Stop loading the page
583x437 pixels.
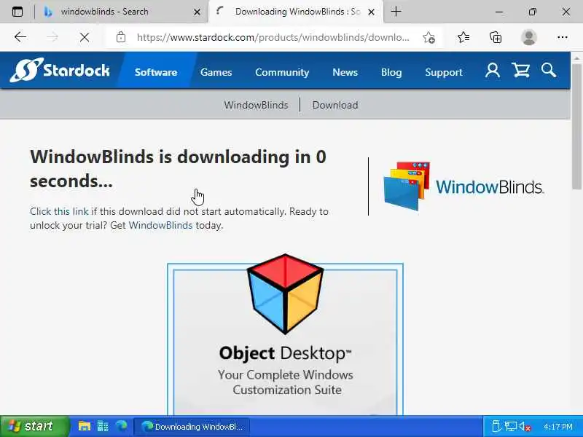(85, 37)
